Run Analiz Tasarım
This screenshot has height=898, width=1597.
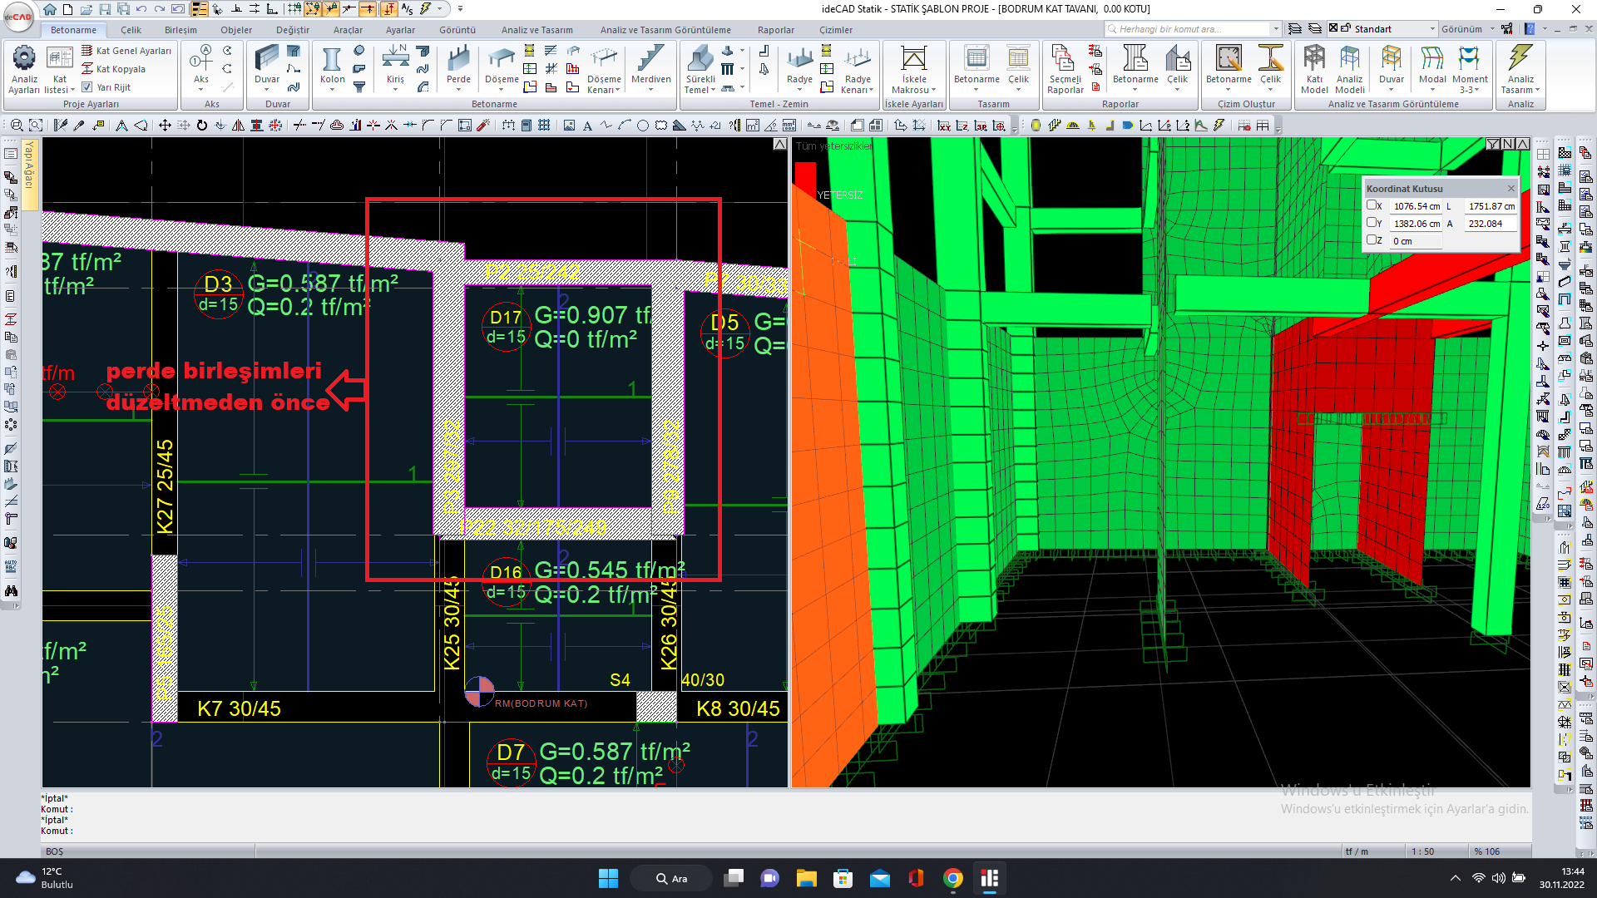[1520, 69]
